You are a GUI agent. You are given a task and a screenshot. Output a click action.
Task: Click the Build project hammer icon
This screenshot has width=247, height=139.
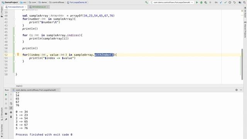click(x=146, y=2)
